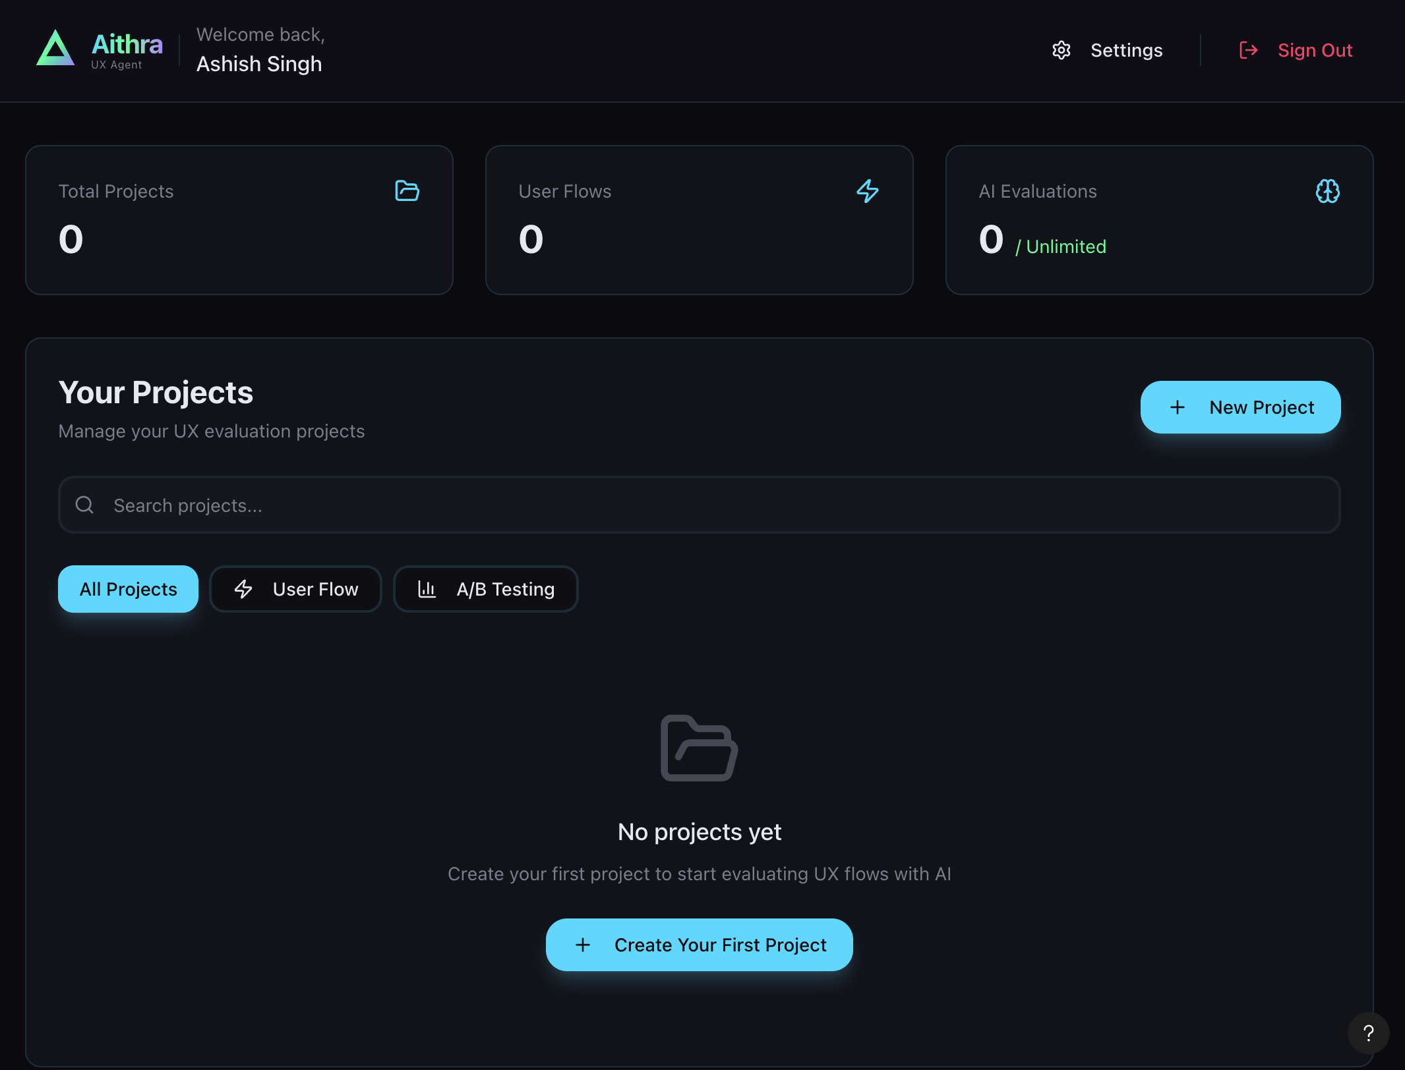Viewport: 1405px width, 1070px height.
Task: Toggle the All Projects filter chip
Action: [128, 588]
